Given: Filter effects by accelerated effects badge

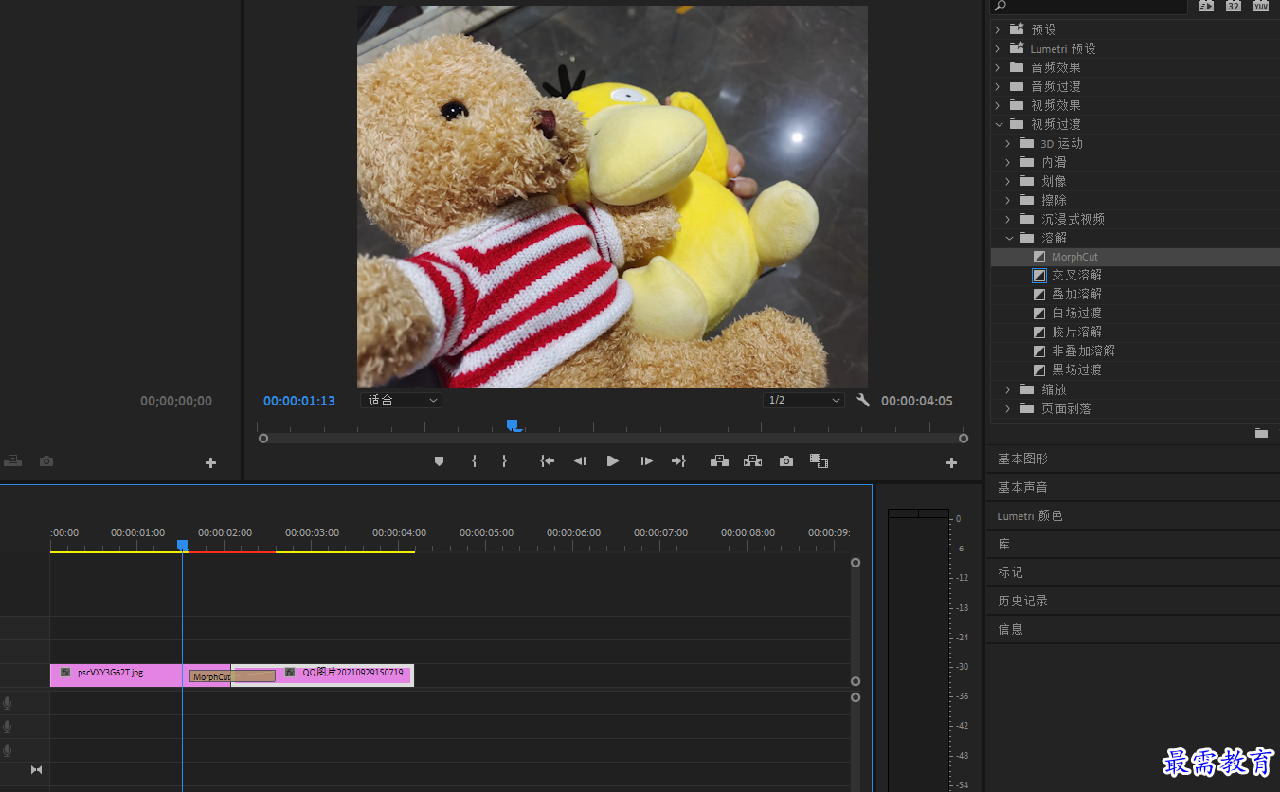Looking at the screenshot, I should pos(1205,6).
